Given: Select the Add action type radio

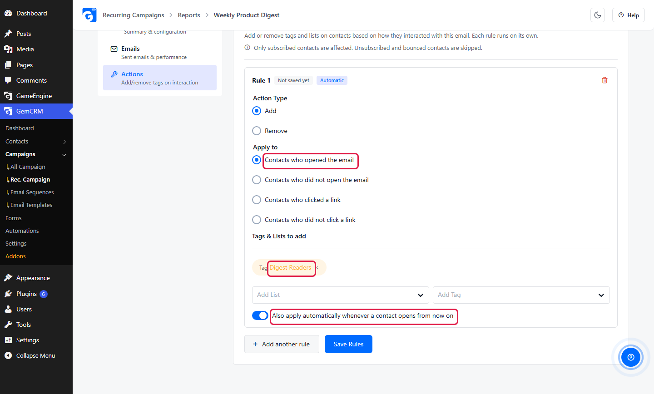Looking at the screenshot, I should [257, 111].
